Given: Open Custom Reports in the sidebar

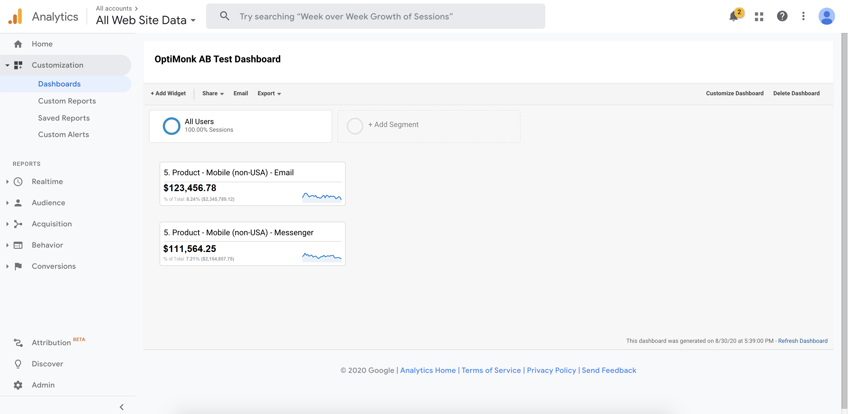Looking at the screenshot, I should pyautogui.click(x=67, y=101).
